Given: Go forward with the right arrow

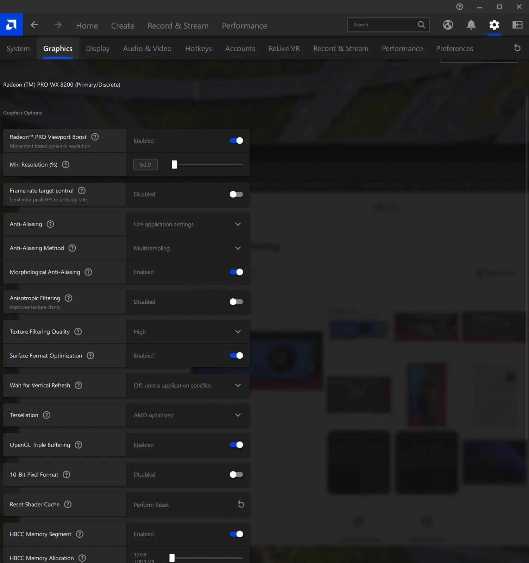Looking at the screenshot, I should [x=58, y=25].
